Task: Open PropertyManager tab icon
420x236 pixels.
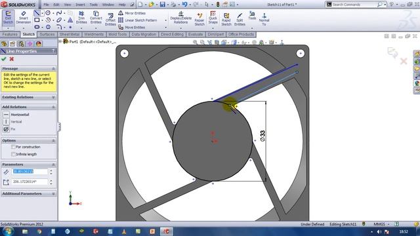Action: coord(12,44)
